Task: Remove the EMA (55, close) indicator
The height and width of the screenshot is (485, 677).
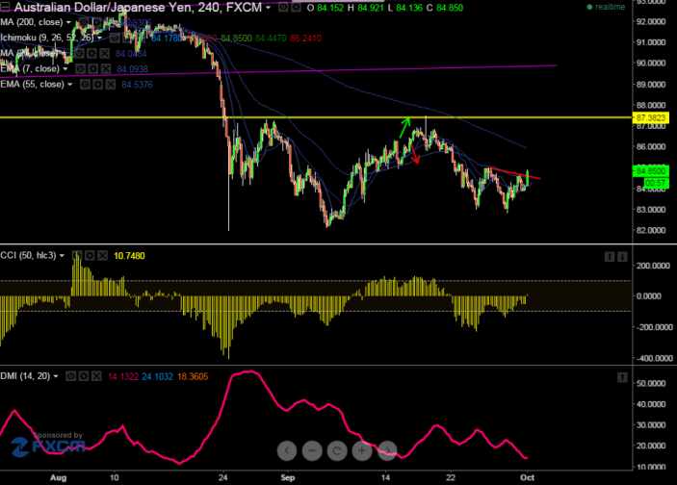Action: (x=111, y=85)
